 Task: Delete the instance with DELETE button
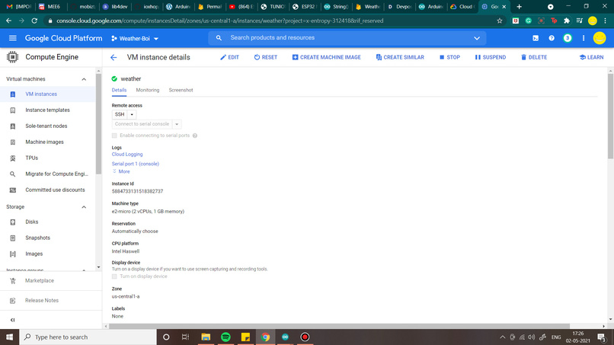click(x=534, y=57)
